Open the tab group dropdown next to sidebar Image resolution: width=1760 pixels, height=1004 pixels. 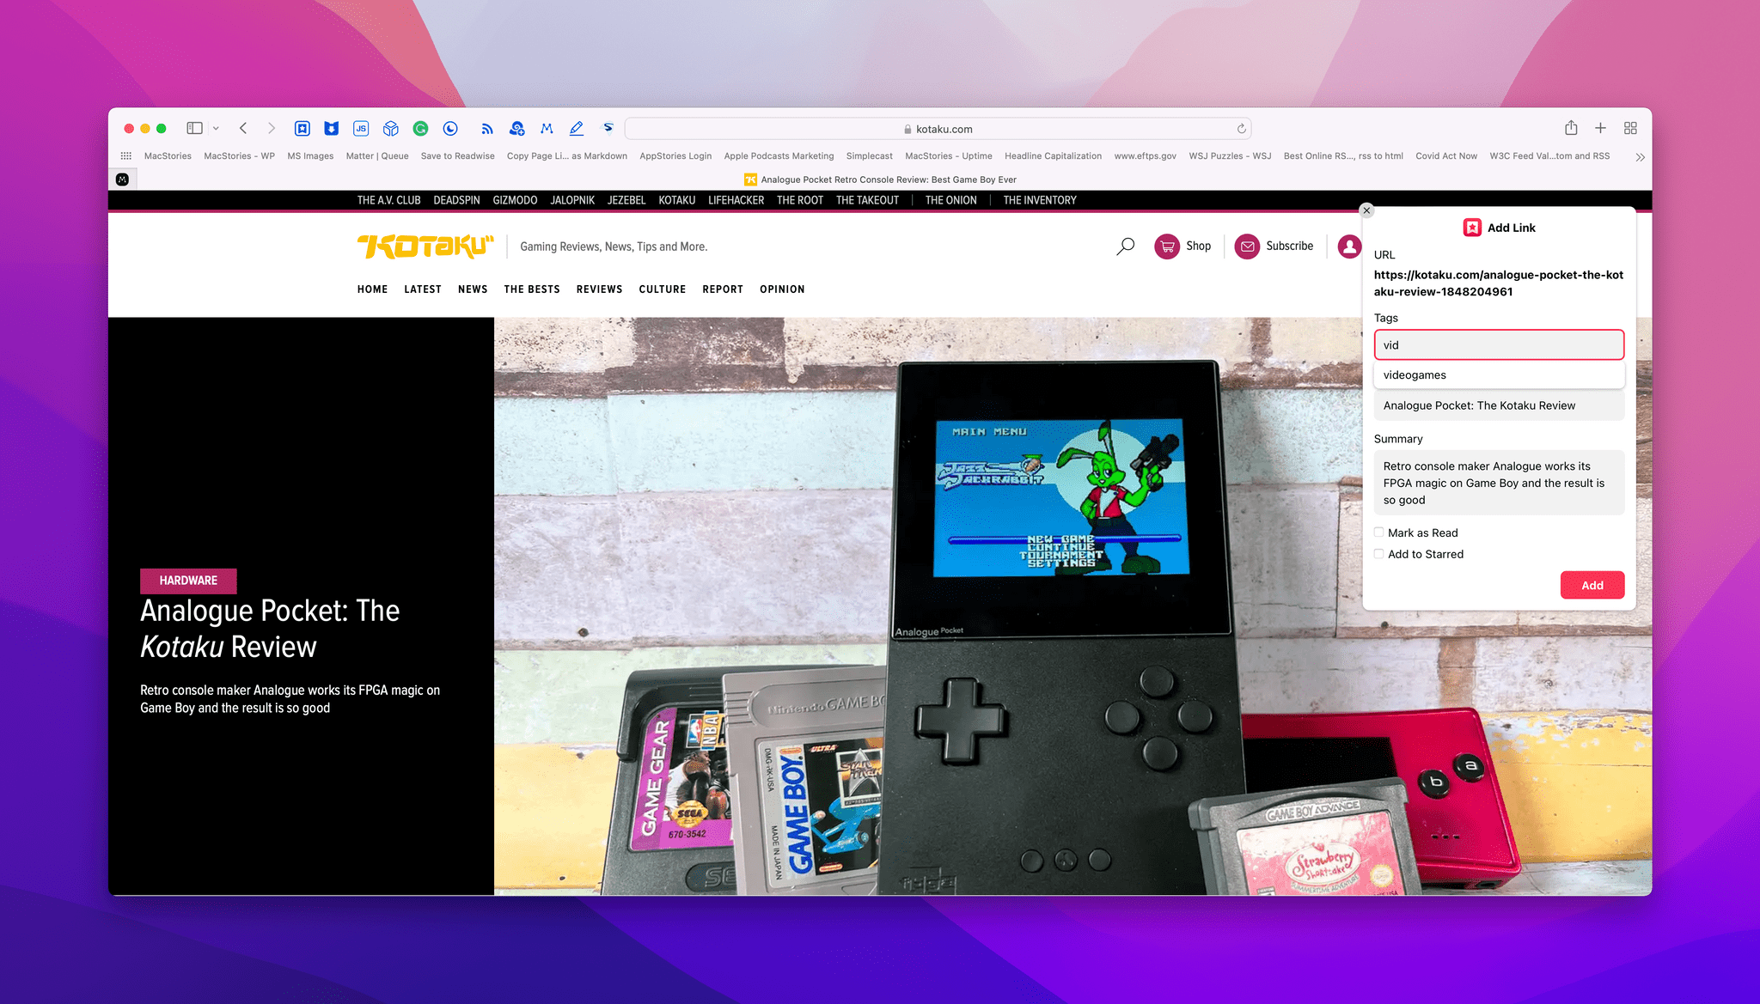pos(216,128)
